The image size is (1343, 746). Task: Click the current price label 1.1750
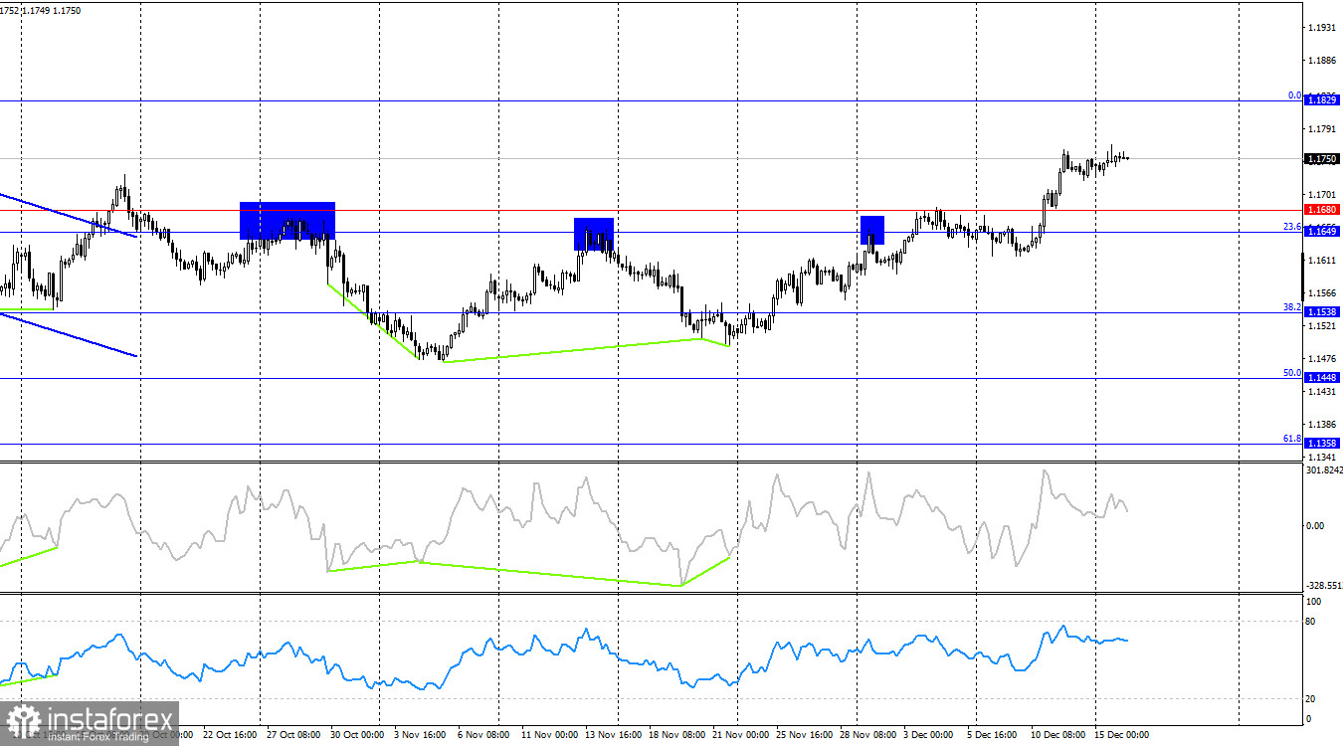[x=1322, y=159]
